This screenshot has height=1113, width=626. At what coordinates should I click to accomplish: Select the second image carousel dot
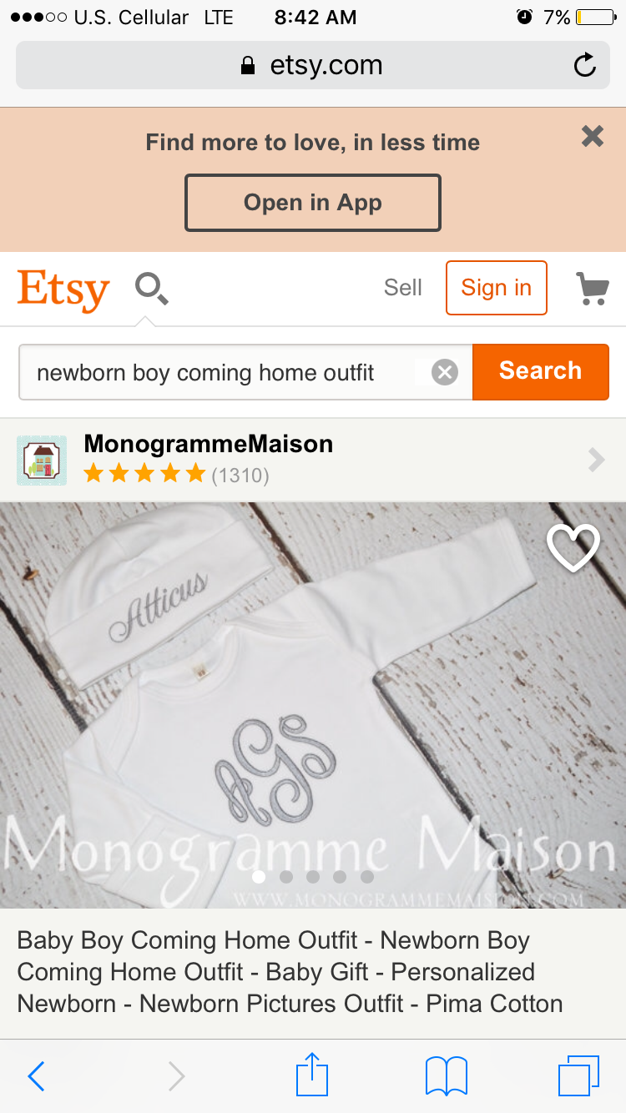click(x=286, y=877)
